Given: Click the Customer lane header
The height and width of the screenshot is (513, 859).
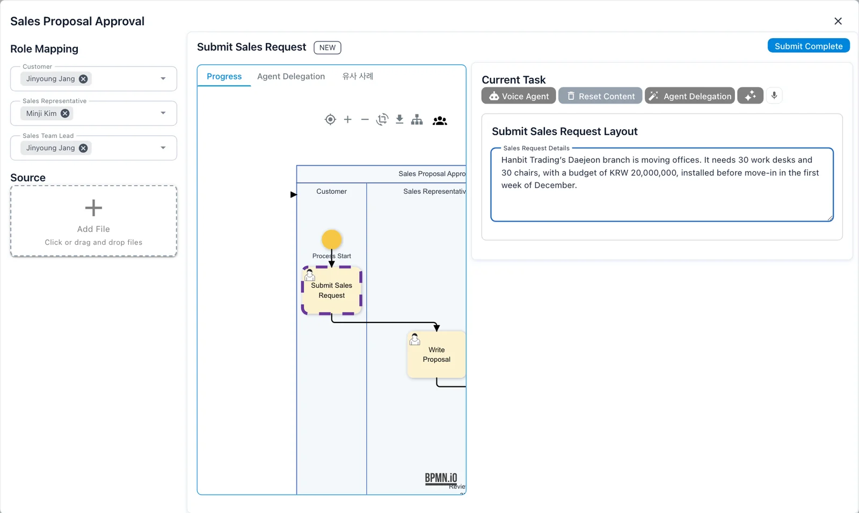Looking at the screenshot, I should pos(332,192).
